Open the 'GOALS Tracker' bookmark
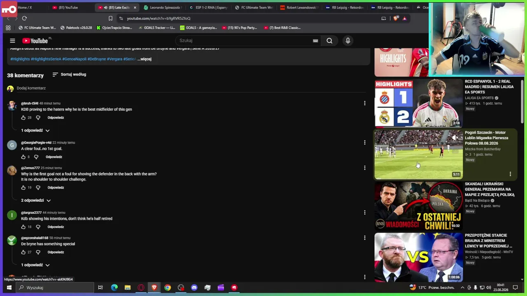Screen dimensions: 527x296 156,28
